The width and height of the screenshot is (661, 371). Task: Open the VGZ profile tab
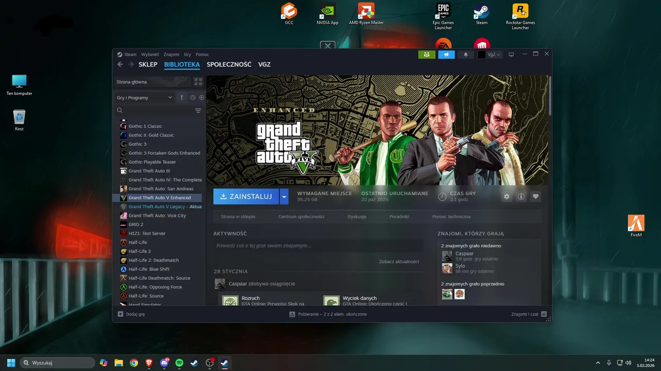[264, 64]
